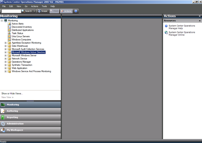Open System Center Operations Manager Online link

[x=182, y=34]
